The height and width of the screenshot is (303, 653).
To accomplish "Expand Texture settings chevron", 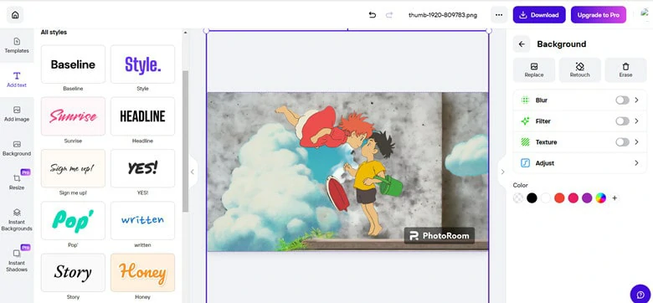I will (x=636, y=142).
